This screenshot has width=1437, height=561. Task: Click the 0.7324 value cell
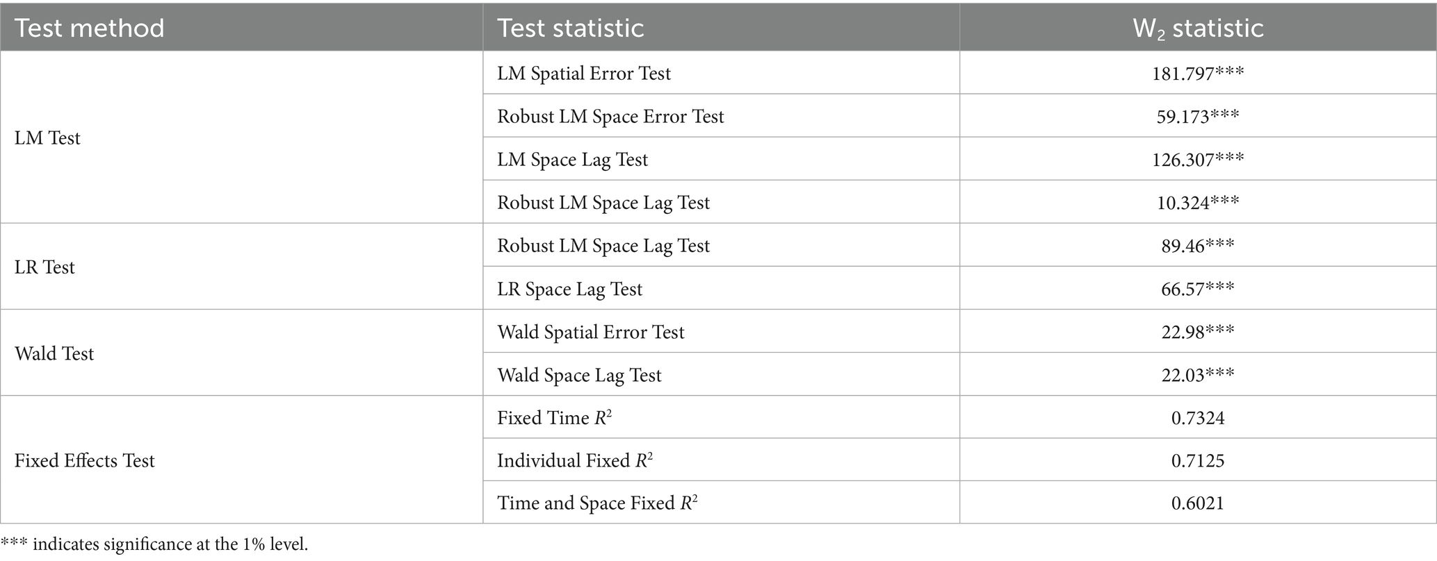(x=1198, y=418)
